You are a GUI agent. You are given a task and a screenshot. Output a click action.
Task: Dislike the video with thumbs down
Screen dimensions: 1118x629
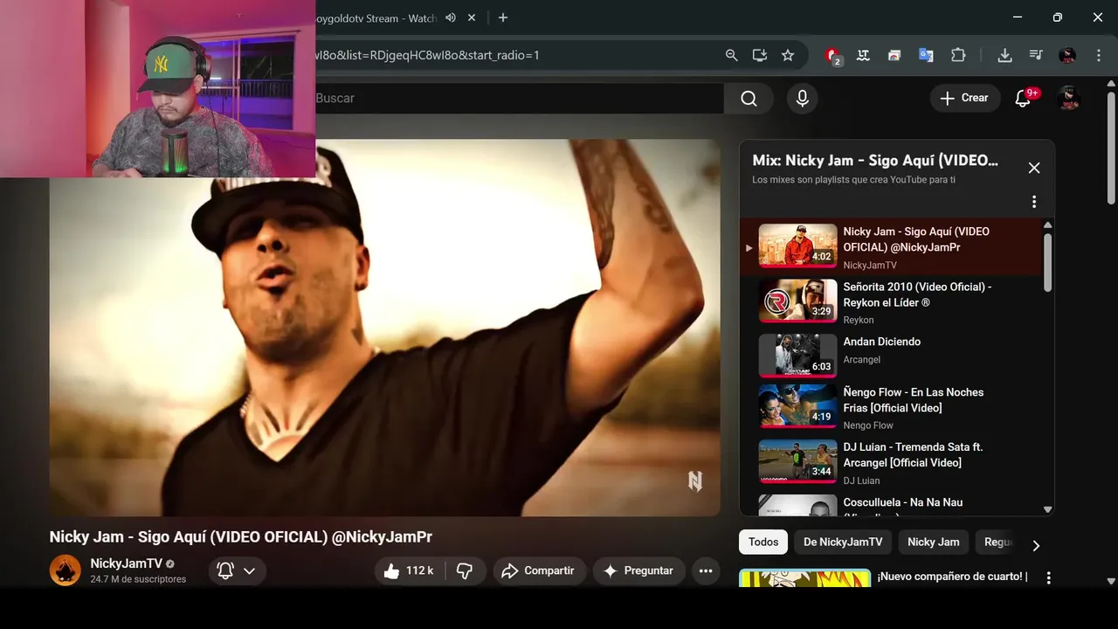465,570
